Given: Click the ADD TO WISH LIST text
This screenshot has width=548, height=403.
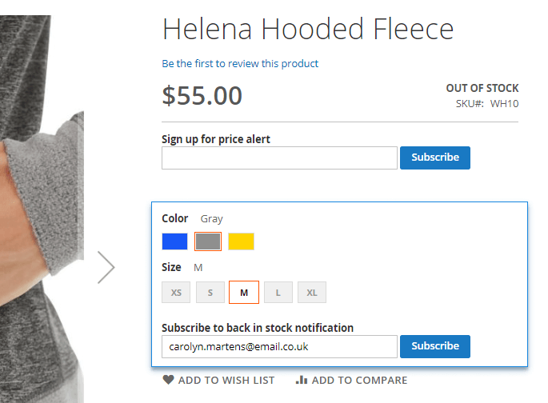Looking at the screenshot, I should [x=226, y=381].
